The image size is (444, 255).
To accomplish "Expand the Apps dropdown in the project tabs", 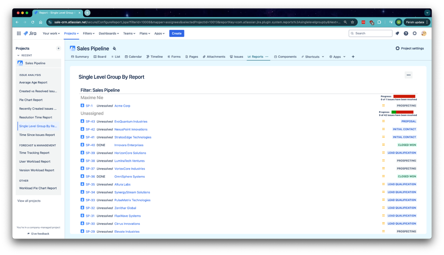I will point(337,56).
